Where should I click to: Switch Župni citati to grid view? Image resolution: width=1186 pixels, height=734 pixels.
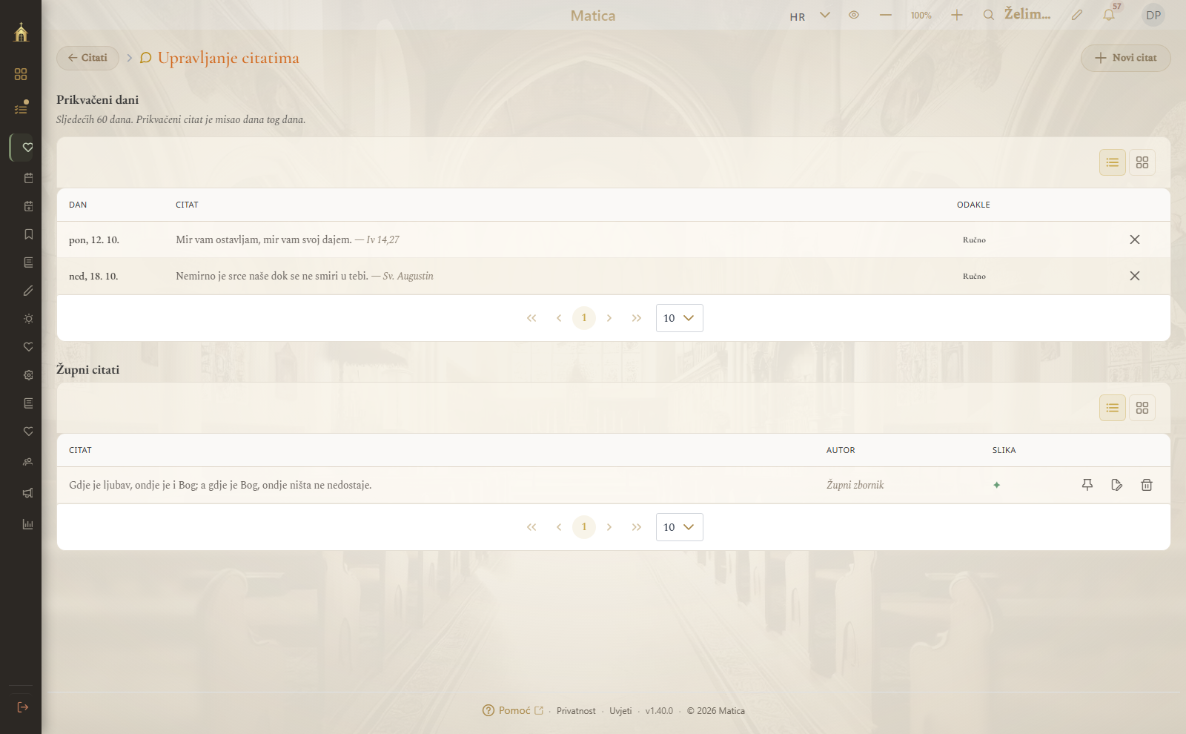coord(1142,408)
